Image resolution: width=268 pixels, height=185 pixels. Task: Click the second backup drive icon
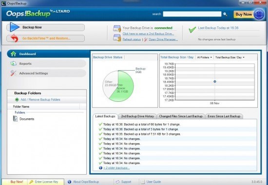point(117,38)
